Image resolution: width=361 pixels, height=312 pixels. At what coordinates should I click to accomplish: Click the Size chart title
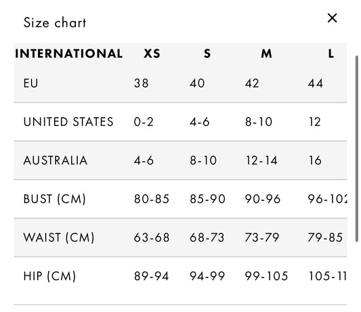tap(55, 23)
